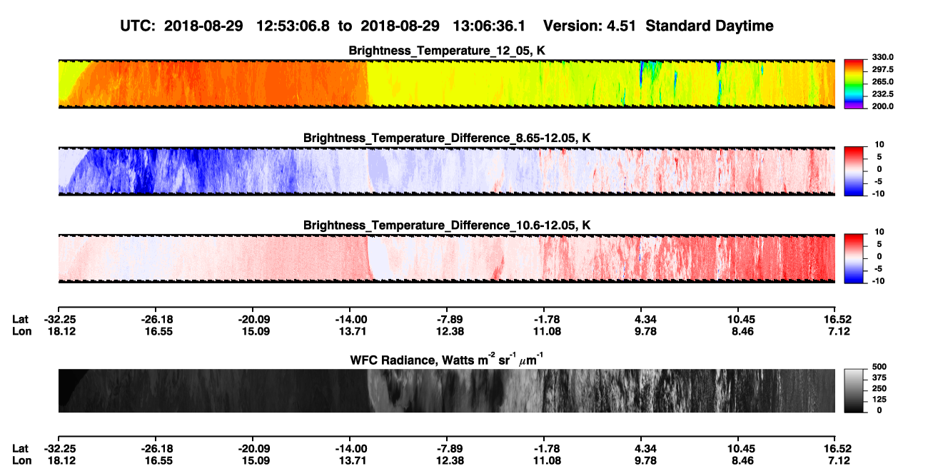Click upper axis longitude value 7.12
The width and height of the screenshot is (928, 476).
835,331
